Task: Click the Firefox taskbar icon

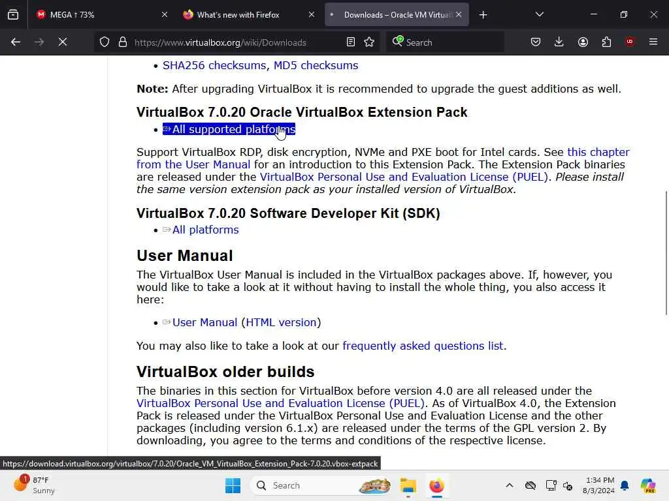Action: tap(436, 485)
